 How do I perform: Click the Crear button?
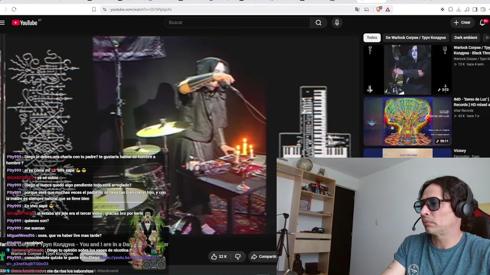pos(462,23)
